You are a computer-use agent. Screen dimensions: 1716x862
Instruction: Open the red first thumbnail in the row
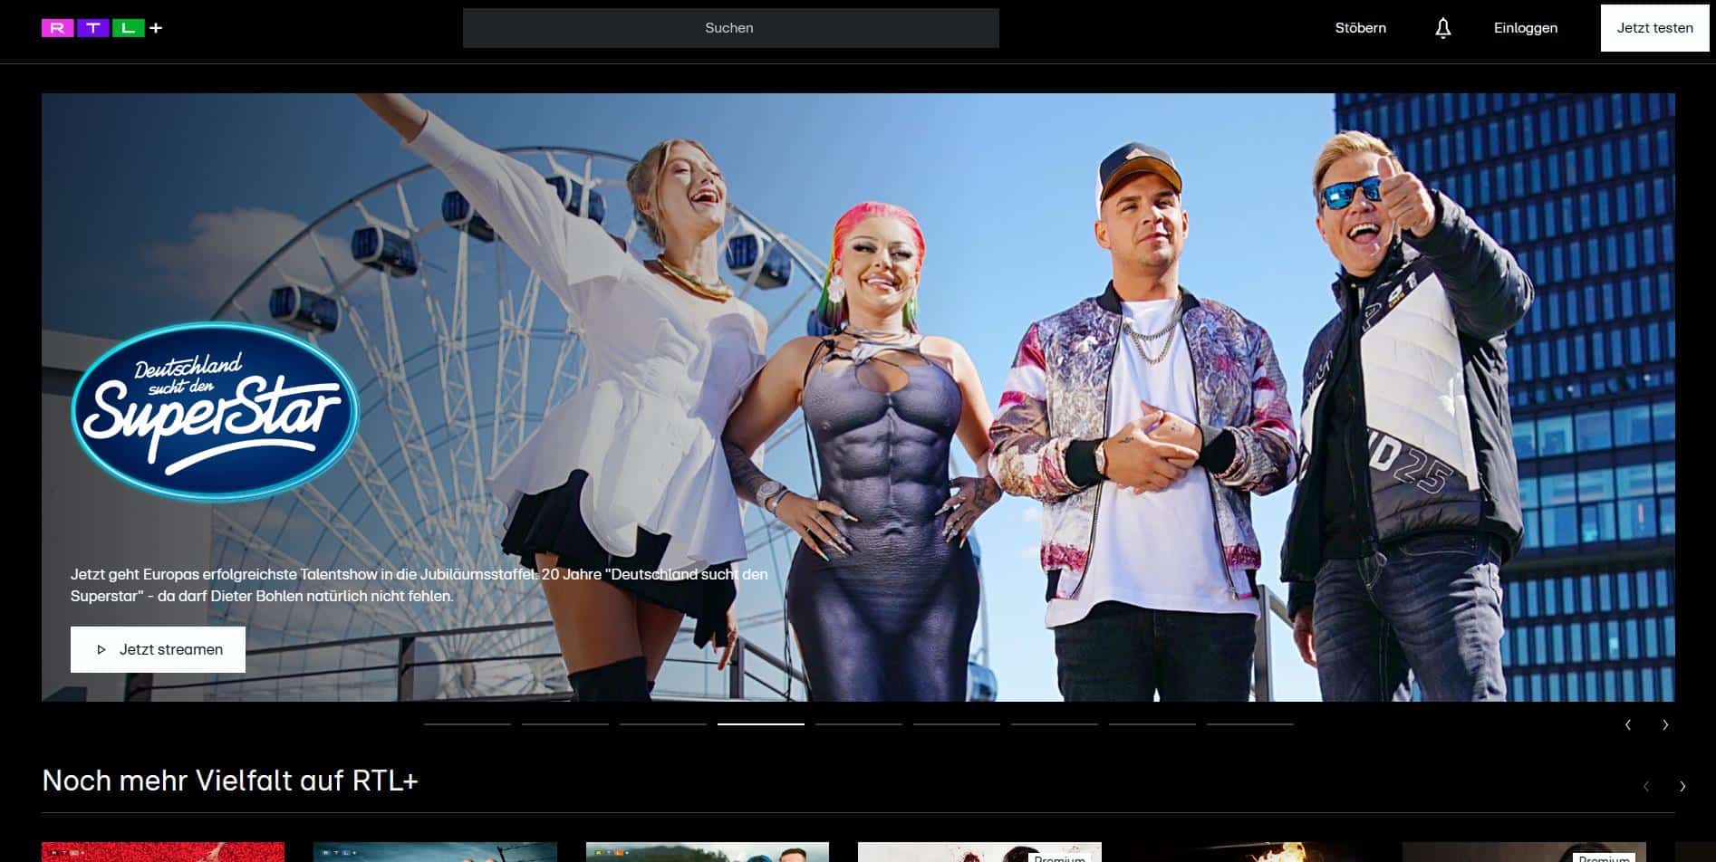[x=163, y=852]
